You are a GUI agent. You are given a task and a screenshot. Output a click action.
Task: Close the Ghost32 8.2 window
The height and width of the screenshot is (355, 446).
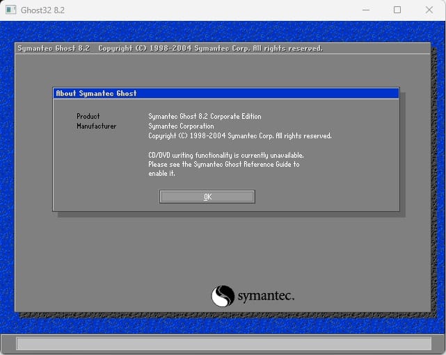coord(429,10)
